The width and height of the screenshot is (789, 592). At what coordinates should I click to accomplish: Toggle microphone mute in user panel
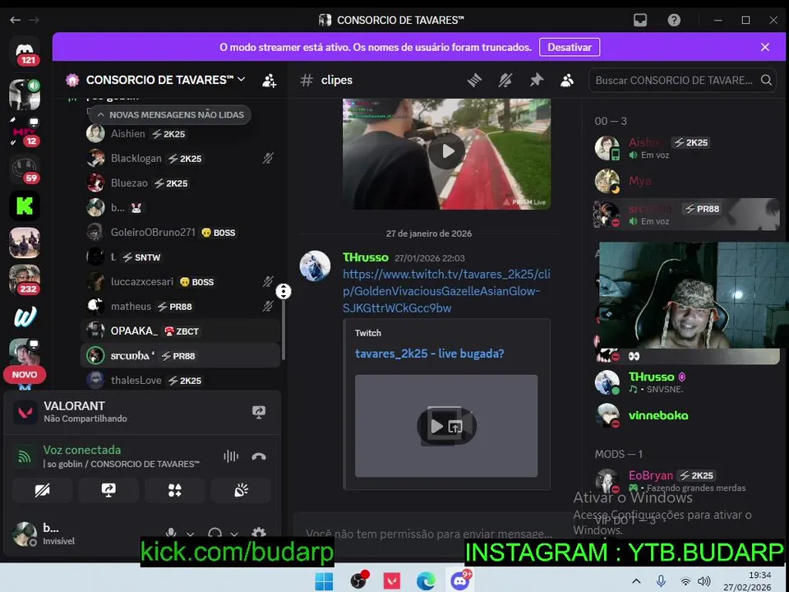click(171, 533)
